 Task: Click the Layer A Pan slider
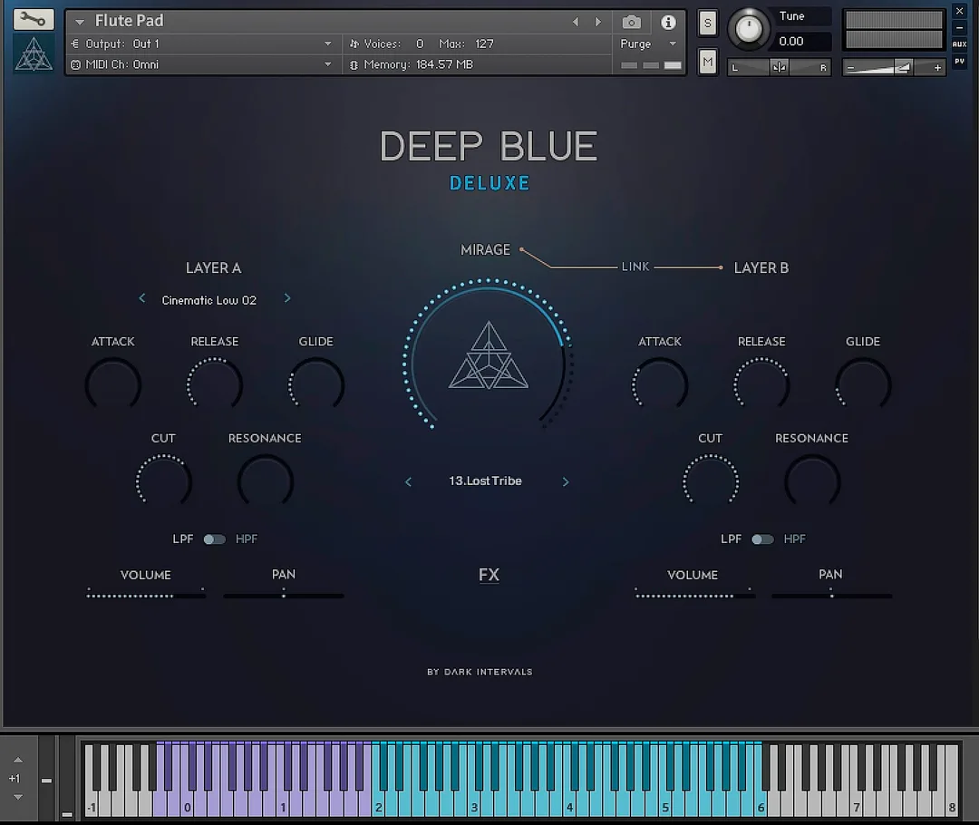pyautogui.click(x=284, y=595)
